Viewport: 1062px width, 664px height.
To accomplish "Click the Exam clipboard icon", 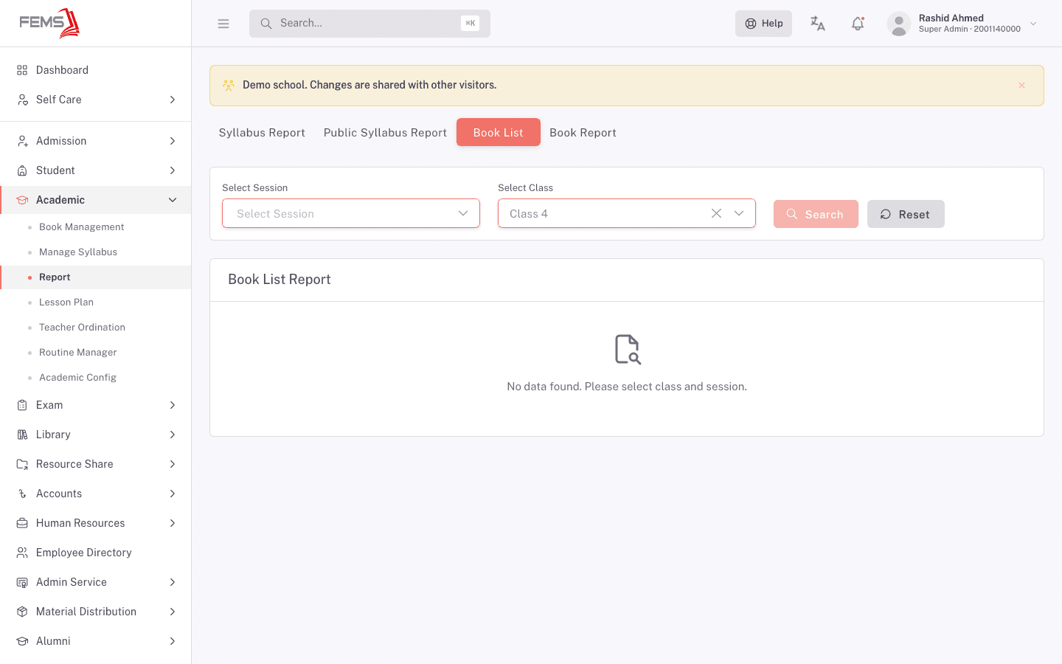I will coord(22,405).
